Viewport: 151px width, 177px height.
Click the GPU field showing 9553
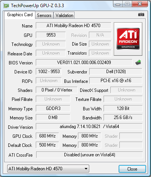tap(51, 35)
